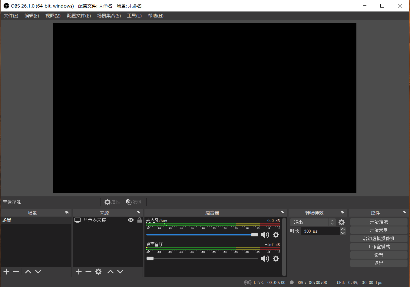Adjust the 桌面音频 volume slider
The width and height of the screenshot is (410, 287).
202,259
